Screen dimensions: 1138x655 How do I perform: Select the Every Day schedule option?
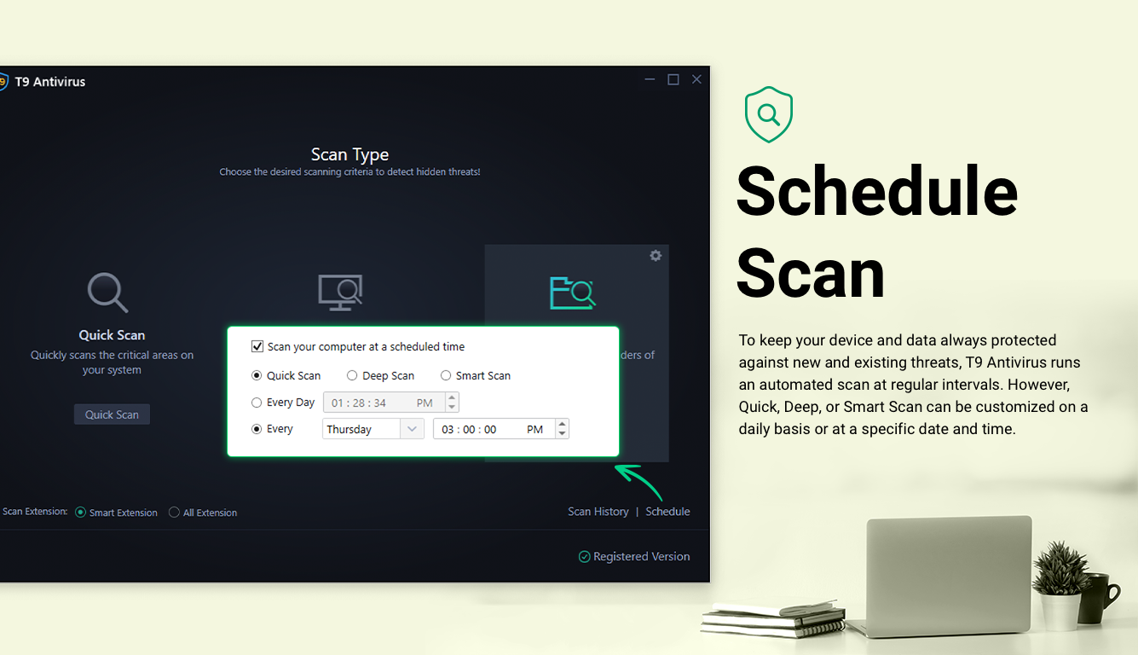(x=256, y=402)
